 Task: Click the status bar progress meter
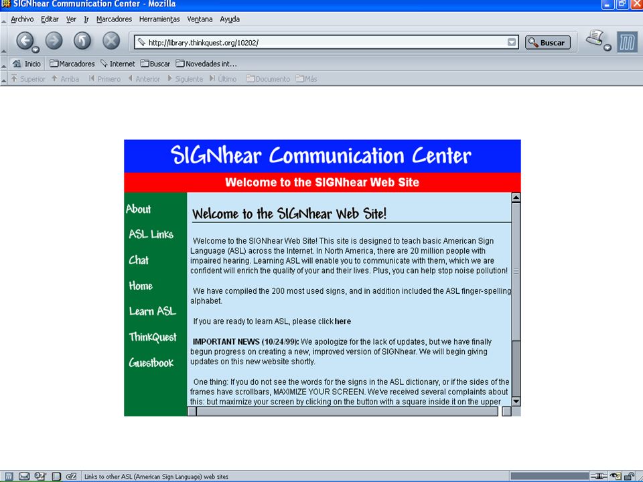tap(549, 476)
